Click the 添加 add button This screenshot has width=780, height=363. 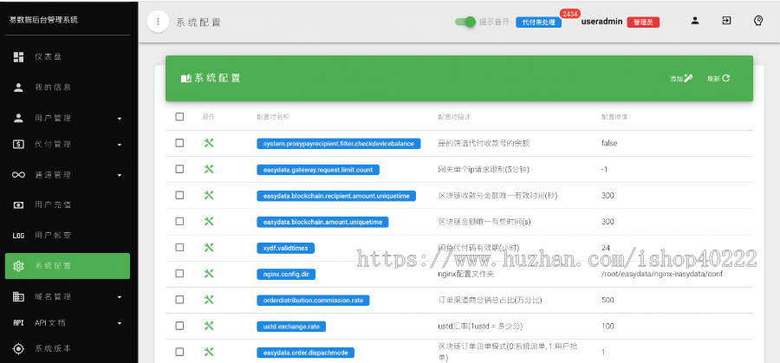pos(681,78)
